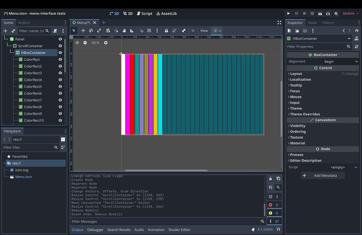Image resolution: width=362 pixels, height=235 pixels.
Task: Toggle visibility of the Panel node
Action: (60, 39)
